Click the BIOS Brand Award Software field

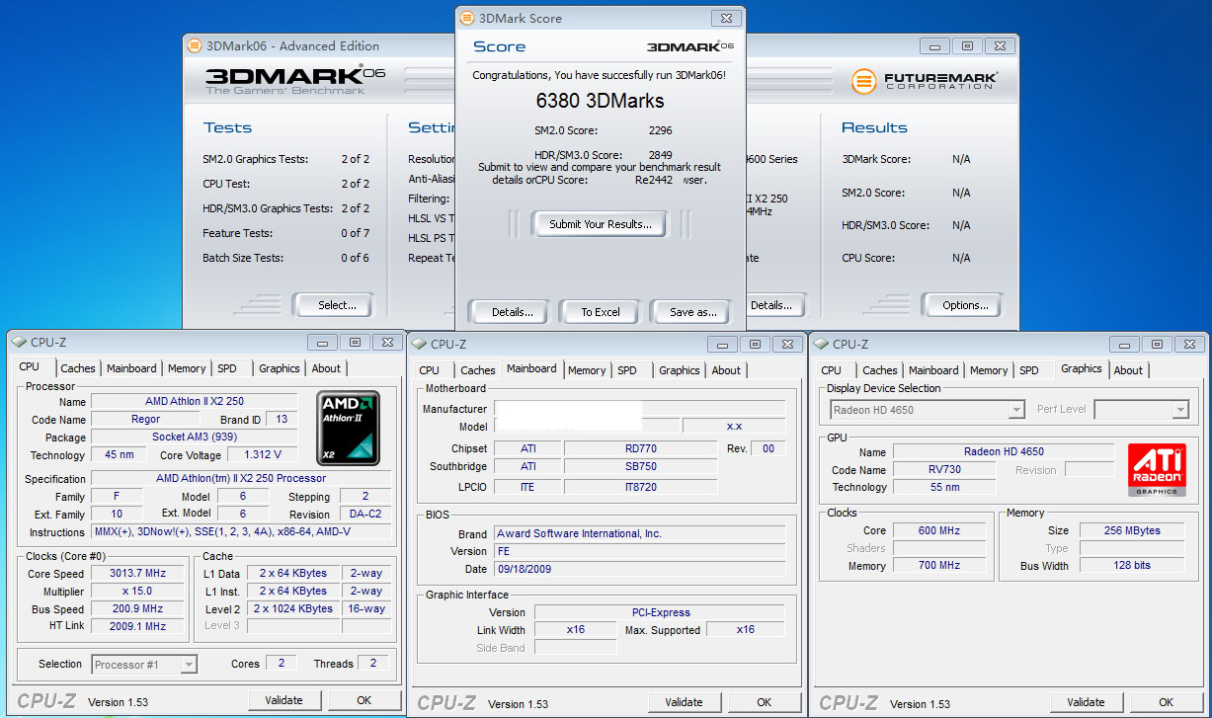tap(639, 533)
